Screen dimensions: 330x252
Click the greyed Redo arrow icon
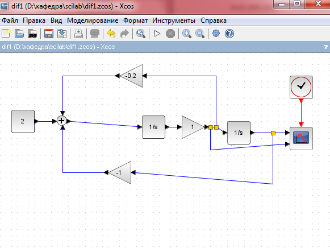pyautogui.click(x=124, y=34)
